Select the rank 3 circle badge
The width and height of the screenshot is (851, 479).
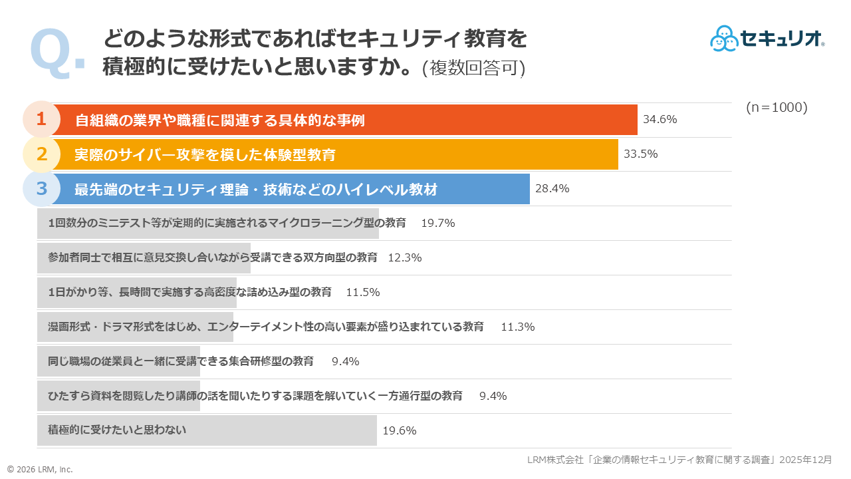coord(41,189)
